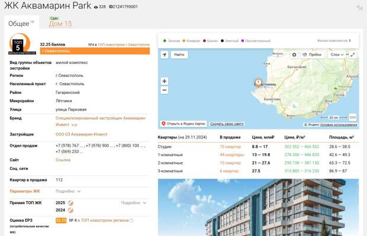Click the price range 290 138 – 381 150
The height and width of the screenshot is (236, 367).
(x=302, y=163)
